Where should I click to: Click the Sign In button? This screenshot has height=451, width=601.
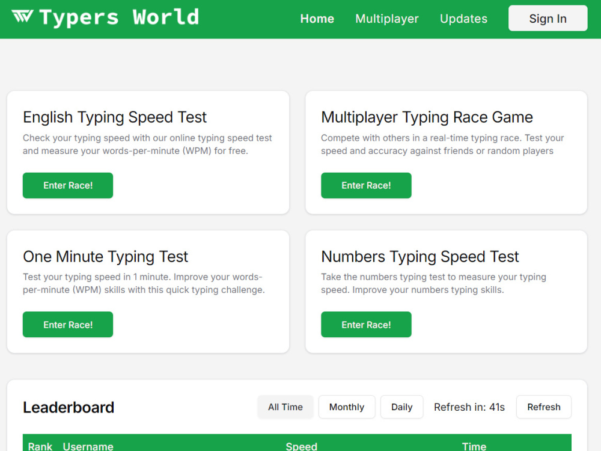tap(548, 18)
